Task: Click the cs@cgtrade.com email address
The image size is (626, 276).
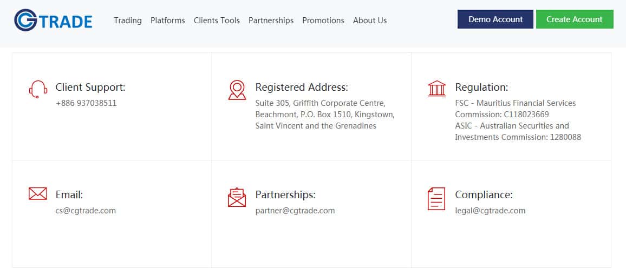Action: pyautogui.click(x=86, y=211)
